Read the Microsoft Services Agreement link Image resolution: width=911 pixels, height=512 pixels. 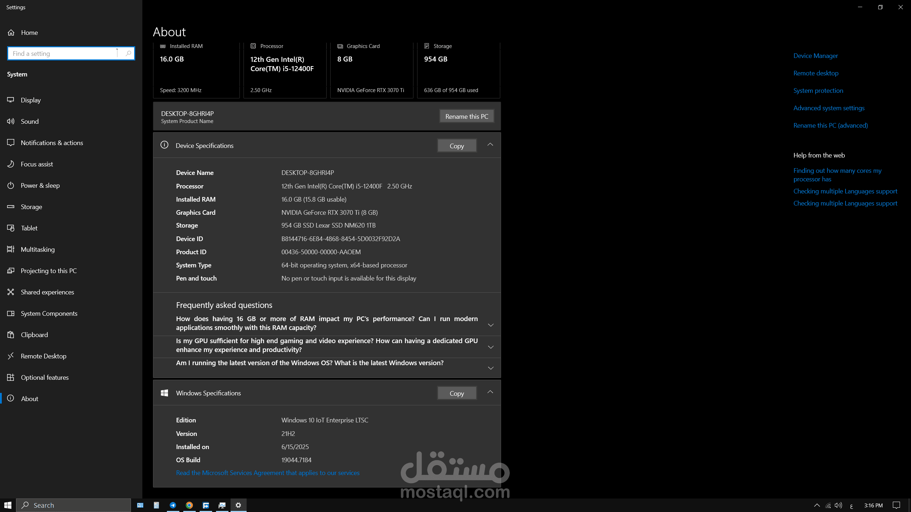268,473
